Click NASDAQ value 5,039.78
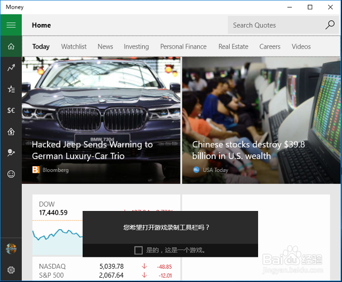 112,267
